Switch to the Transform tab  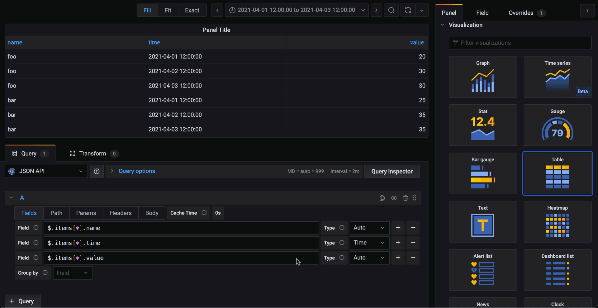(93, 153)
